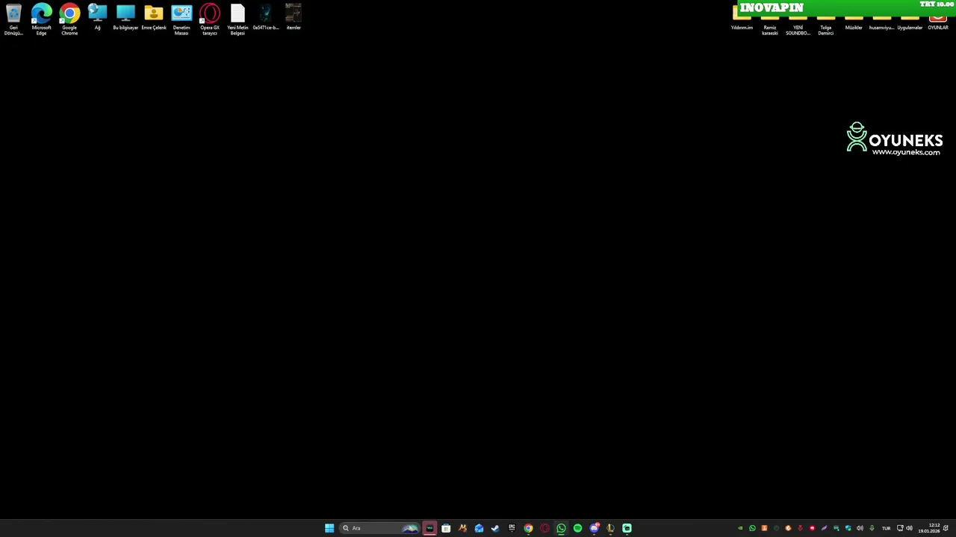
Task: Select the Microsoft Edge desktop shortcut
Action: click(41, 20)
